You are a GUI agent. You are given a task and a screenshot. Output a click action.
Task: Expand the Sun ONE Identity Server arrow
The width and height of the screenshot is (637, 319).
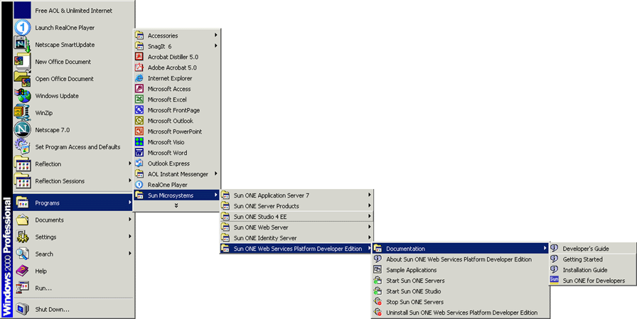[x=369, y=237]
